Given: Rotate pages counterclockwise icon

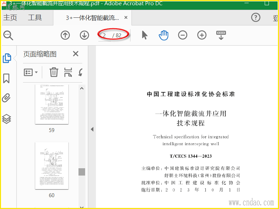Looking at the screenshot, I should point(81,72).
